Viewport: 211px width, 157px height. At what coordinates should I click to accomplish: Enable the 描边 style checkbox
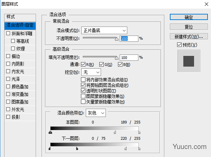coord(8,56)
